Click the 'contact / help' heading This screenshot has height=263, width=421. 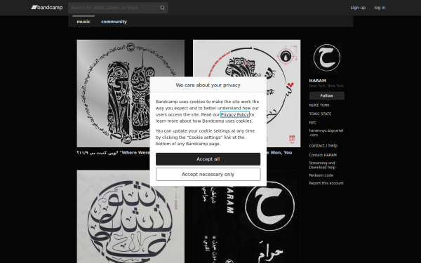323,146
